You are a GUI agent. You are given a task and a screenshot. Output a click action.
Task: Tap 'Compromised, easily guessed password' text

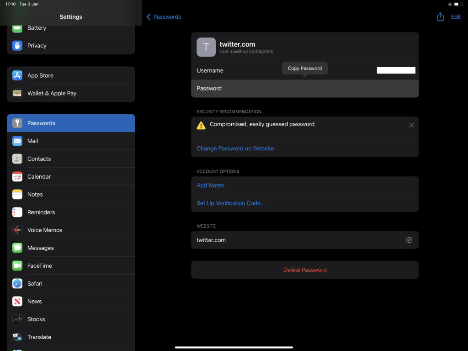pos(262,124)
